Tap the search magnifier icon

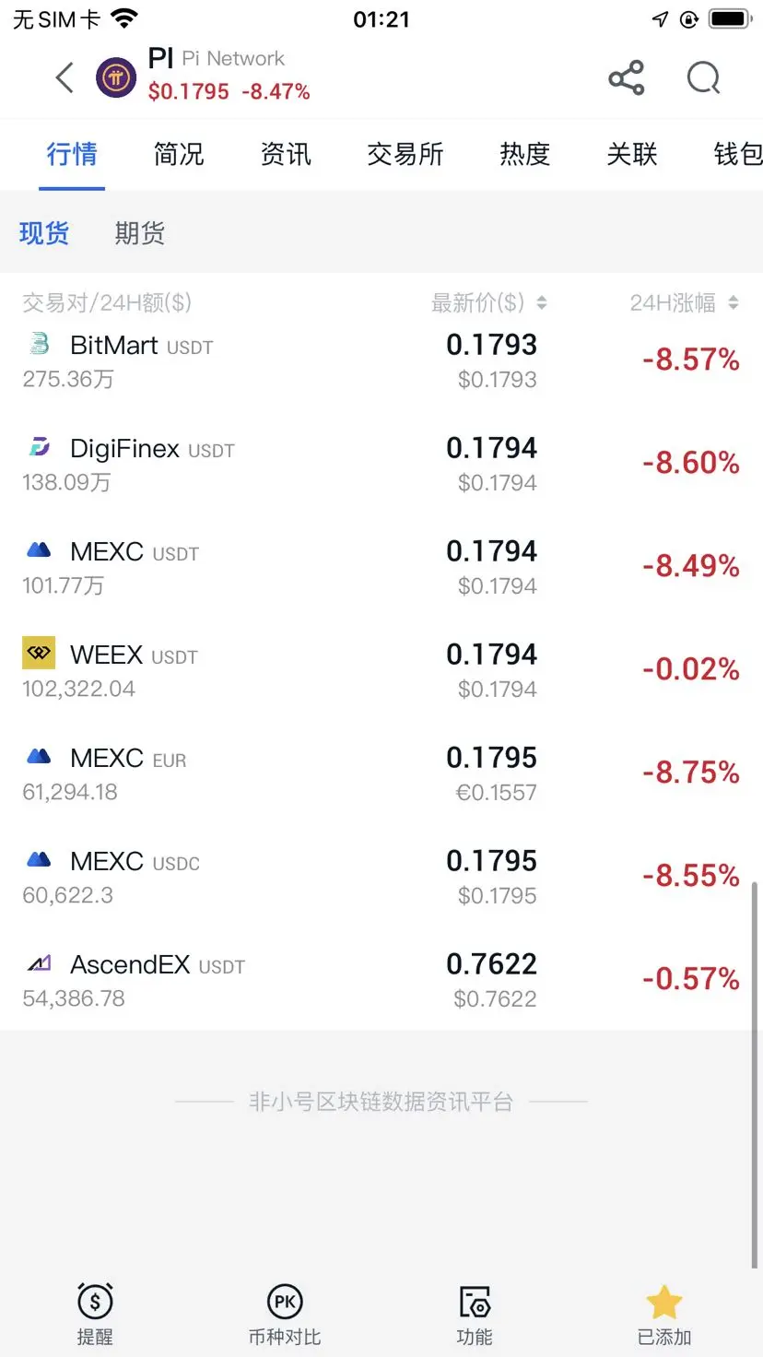(x=704, y=78)
